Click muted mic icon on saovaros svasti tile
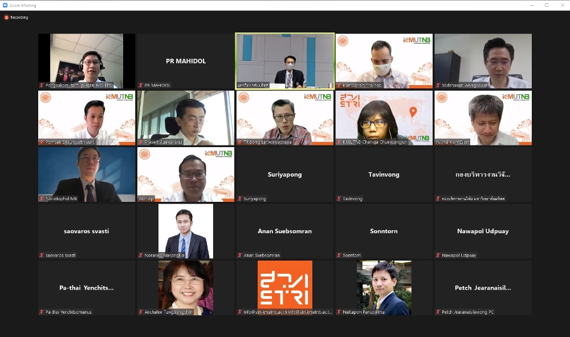Screen dimensions: 570x337 tap(42, 255)
